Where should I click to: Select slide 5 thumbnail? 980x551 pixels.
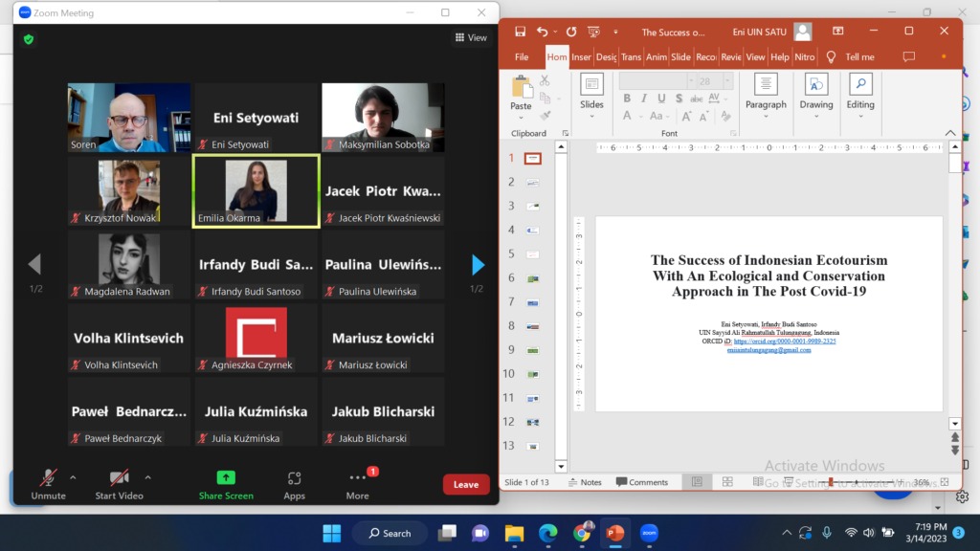532,254
